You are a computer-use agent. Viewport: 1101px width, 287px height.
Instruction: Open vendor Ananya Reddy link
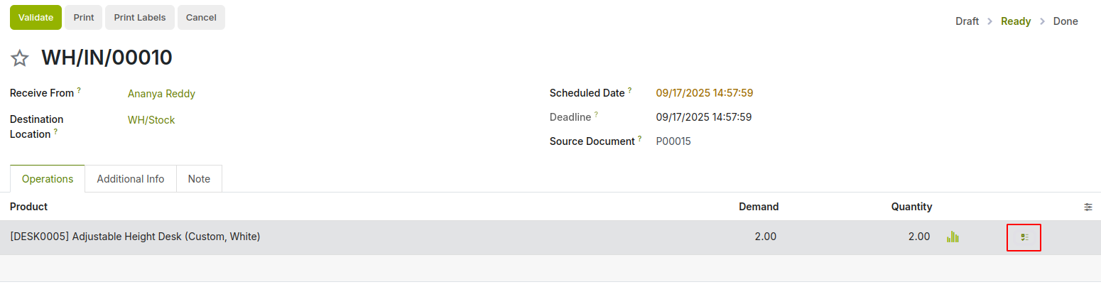[161, 94]
